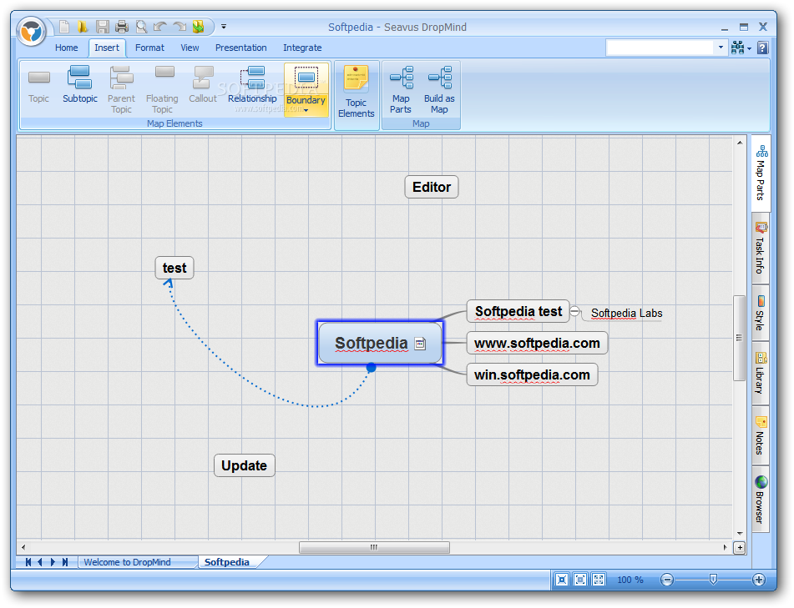This screenshot has width=794, height=608.
Task: Select the www.softpedia.com subtopic
Action: (x=537, y=343)
